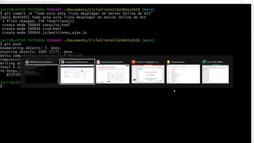Click the Git Bash icon in the title bar
Image resolution: width=254 pixels, height=143 pixels.
pos(2,2)
